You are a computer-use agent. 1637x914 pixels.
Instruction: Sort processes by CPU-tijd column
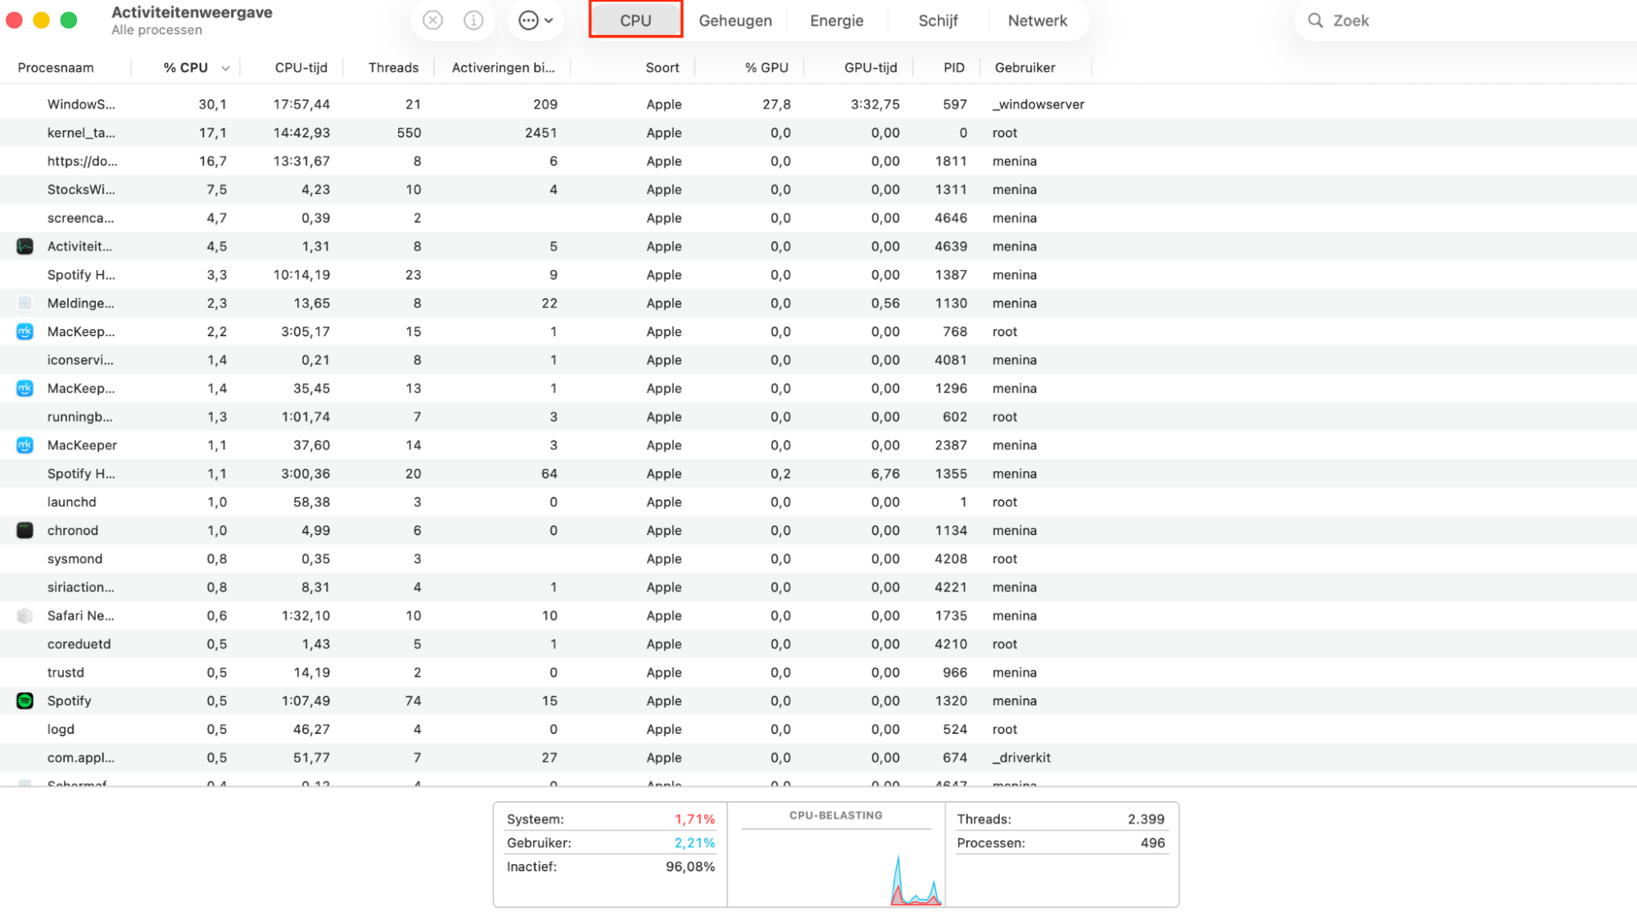coord(301,68)
